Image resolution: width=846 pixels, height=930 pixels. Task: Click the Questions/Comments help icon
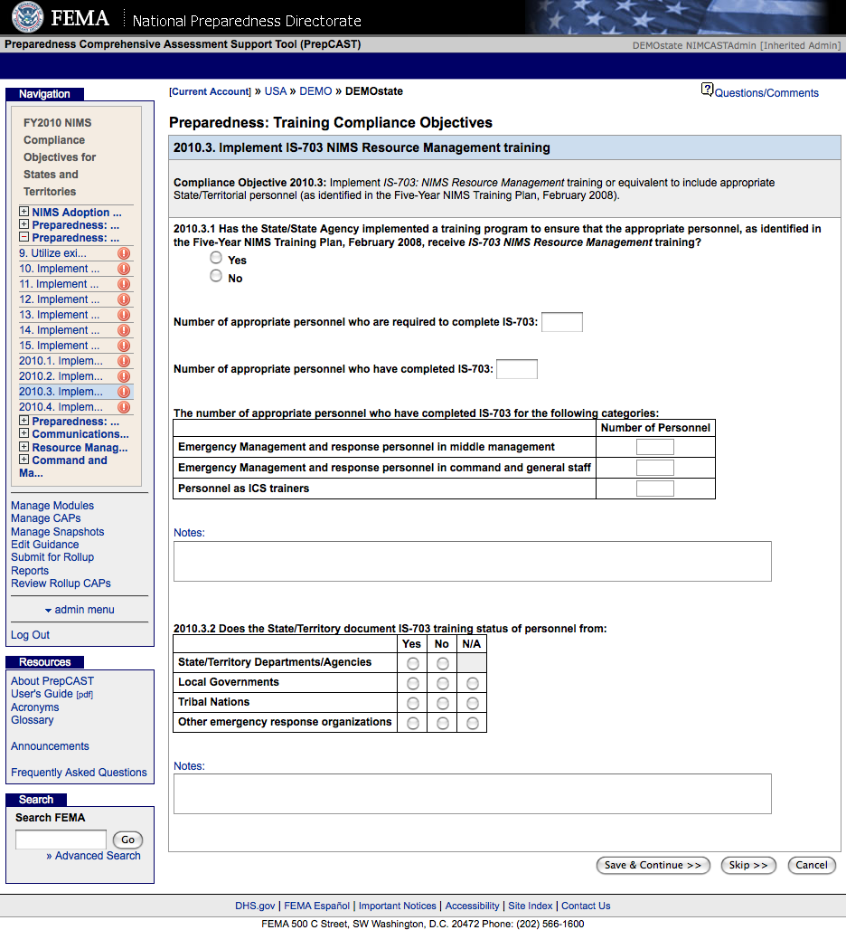click(x=707, y=90)
